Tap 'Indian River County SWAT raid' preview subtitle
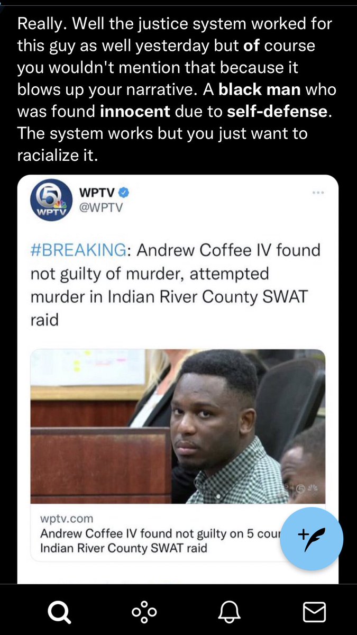 [123, 548]
